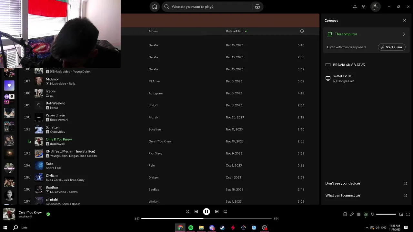Go to Spotify Home via house icon
This screenshot has height=232, width=413.
pos(155,7)
